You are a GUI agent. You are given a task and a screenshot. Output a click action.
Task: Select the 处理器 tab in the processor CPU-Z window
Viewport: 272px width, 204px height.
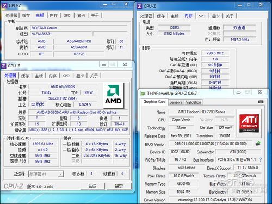(x=10, y=76)
